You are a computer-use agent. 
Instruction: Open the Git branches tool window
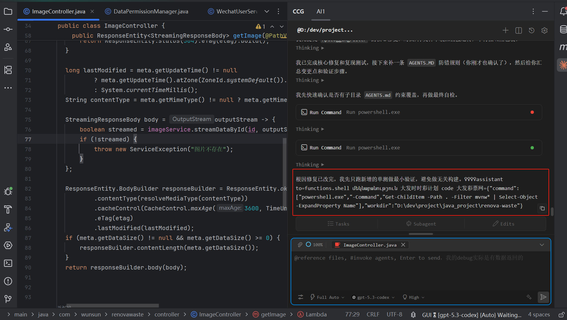(8, 299)
